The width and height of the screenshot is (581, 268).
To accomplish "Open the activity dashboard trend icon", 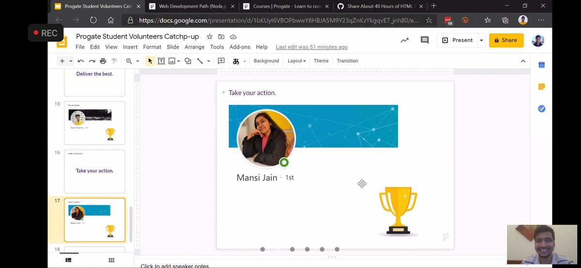I will [405, 40].
